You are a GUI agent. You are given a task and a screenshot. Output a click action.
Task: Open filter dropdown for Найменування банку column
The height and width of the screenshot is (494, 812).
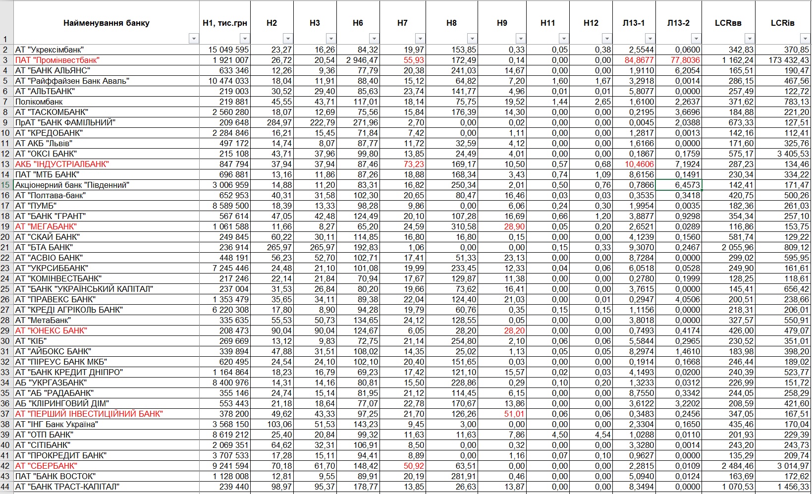[194, 39]
